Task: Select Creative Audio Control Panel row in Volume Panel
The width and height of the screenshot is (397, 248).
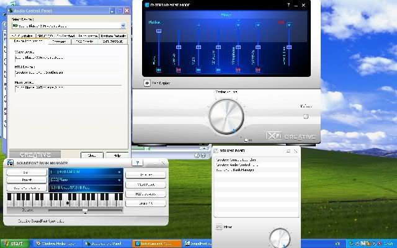Action: click(256, 165)
